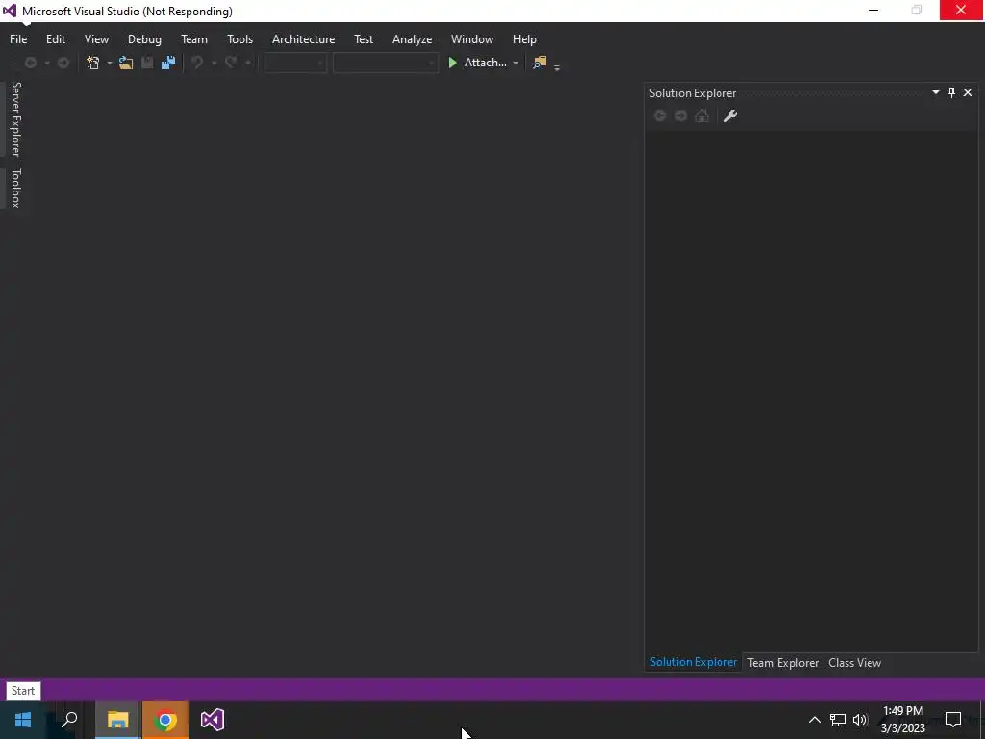Viewport: 985px width, 739px height.
Task: Open Windows taskbar search
Action: pyautogui.click(x=69, y=720)
